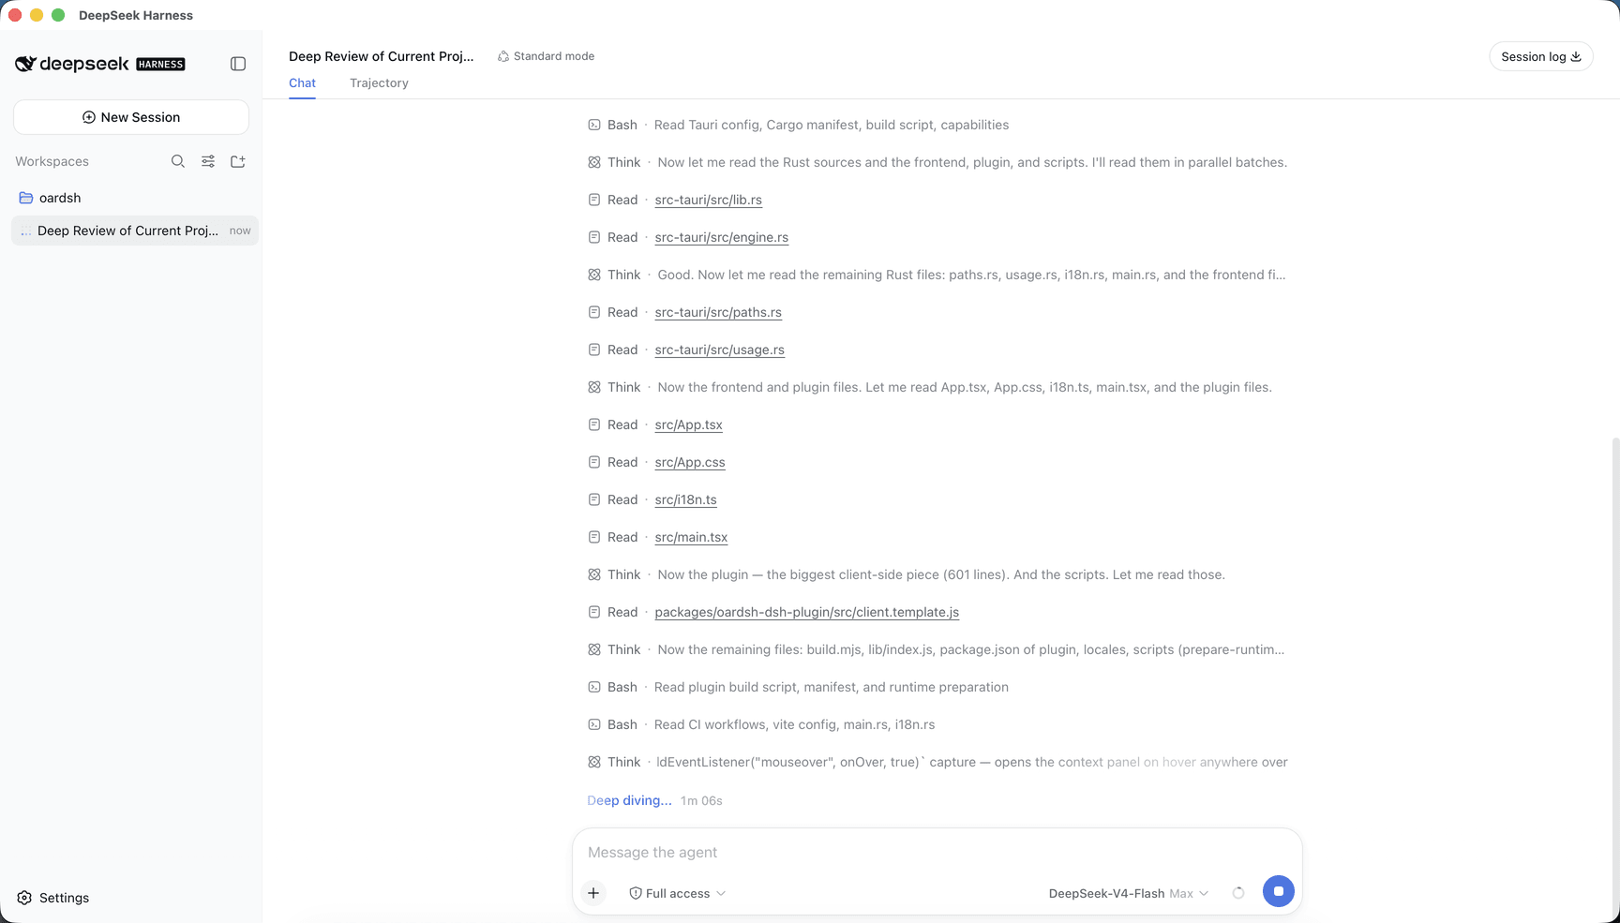The height and width of the screenshot is (923, 1620).
Task: Click Read icon beside client.template.js
Action: coord(594,612)
